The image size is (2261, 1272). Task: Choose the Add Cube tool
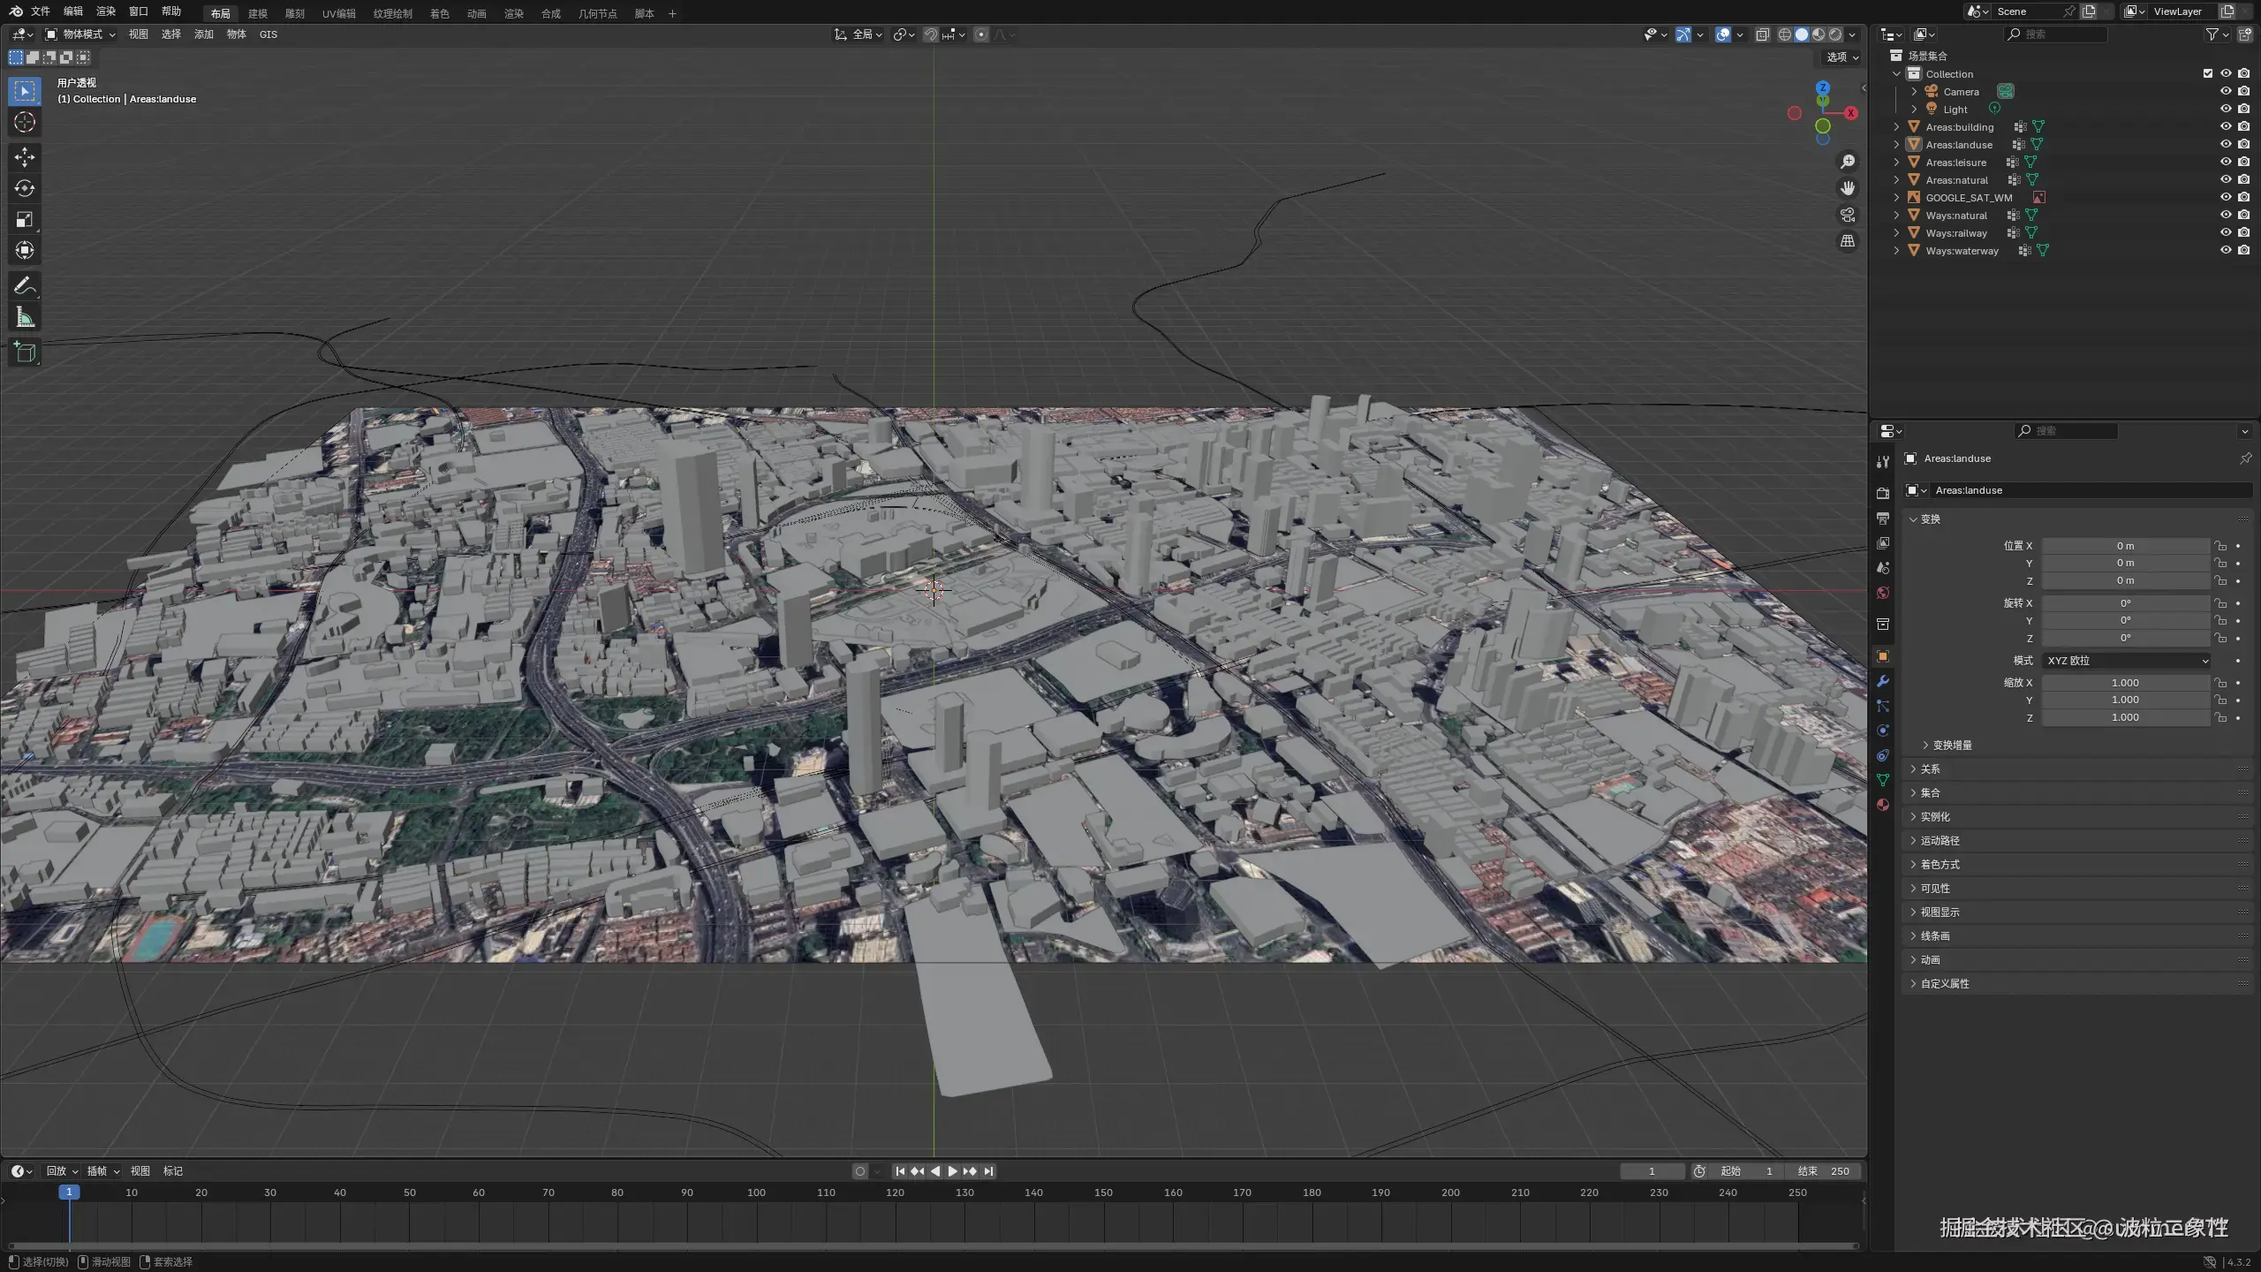[x=25, y=352]
